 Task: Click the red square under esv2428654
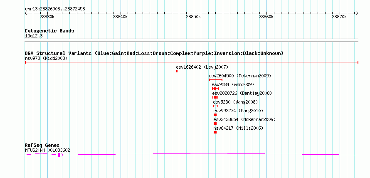pos(215,124)
